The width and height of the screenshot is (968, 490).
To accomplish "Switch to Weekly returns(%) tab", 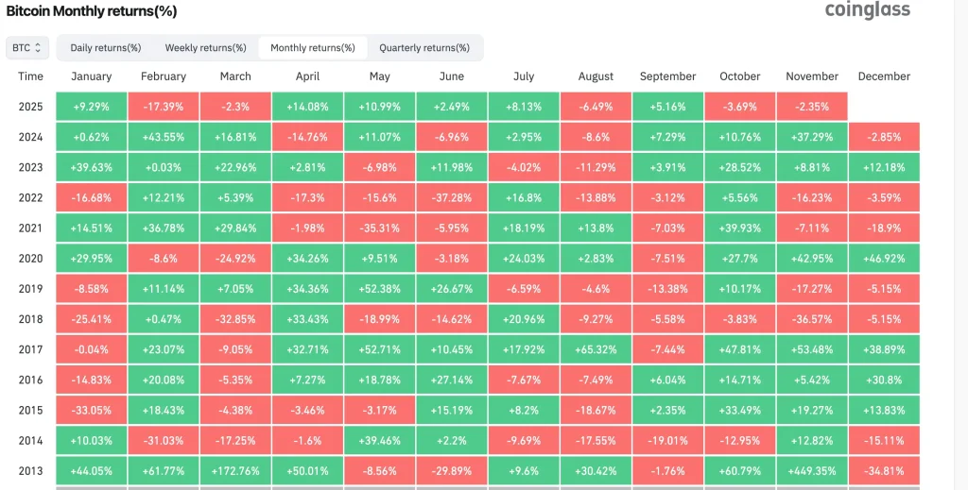I will (x=205, y=47).
